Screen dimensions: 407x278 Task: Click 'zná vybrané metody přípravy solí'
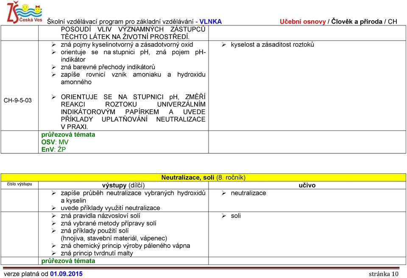[109, 223]
